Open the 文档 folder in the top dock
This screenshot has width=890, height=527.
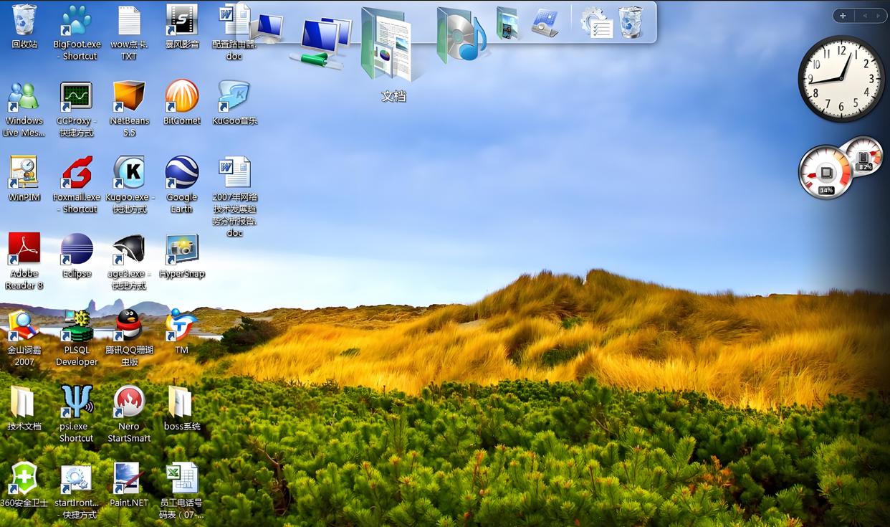coord(387,45)
